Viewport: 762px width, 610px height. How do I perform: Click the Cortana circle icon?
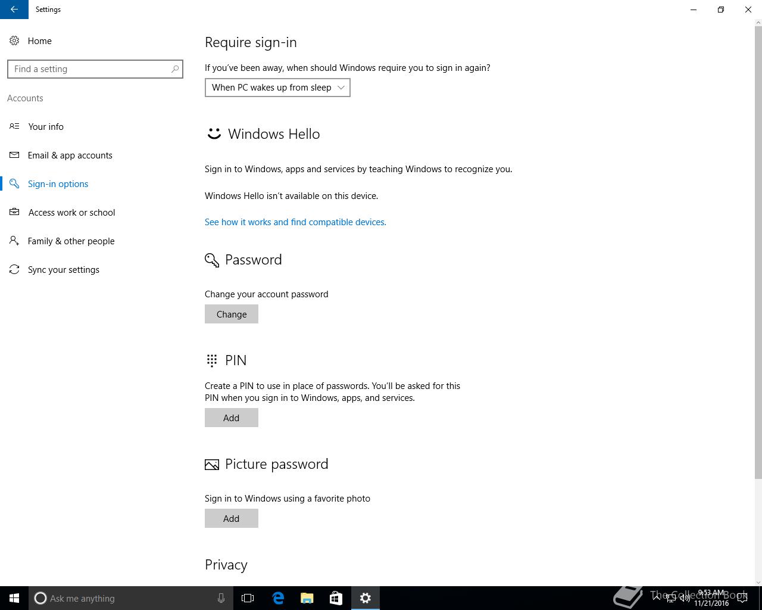(40, 598)
